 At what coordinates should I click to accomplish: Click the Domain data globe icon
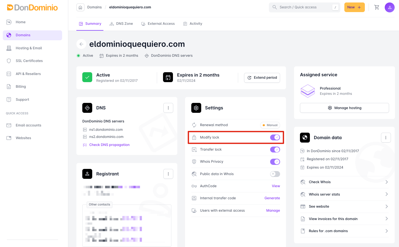tap(305, 138)
